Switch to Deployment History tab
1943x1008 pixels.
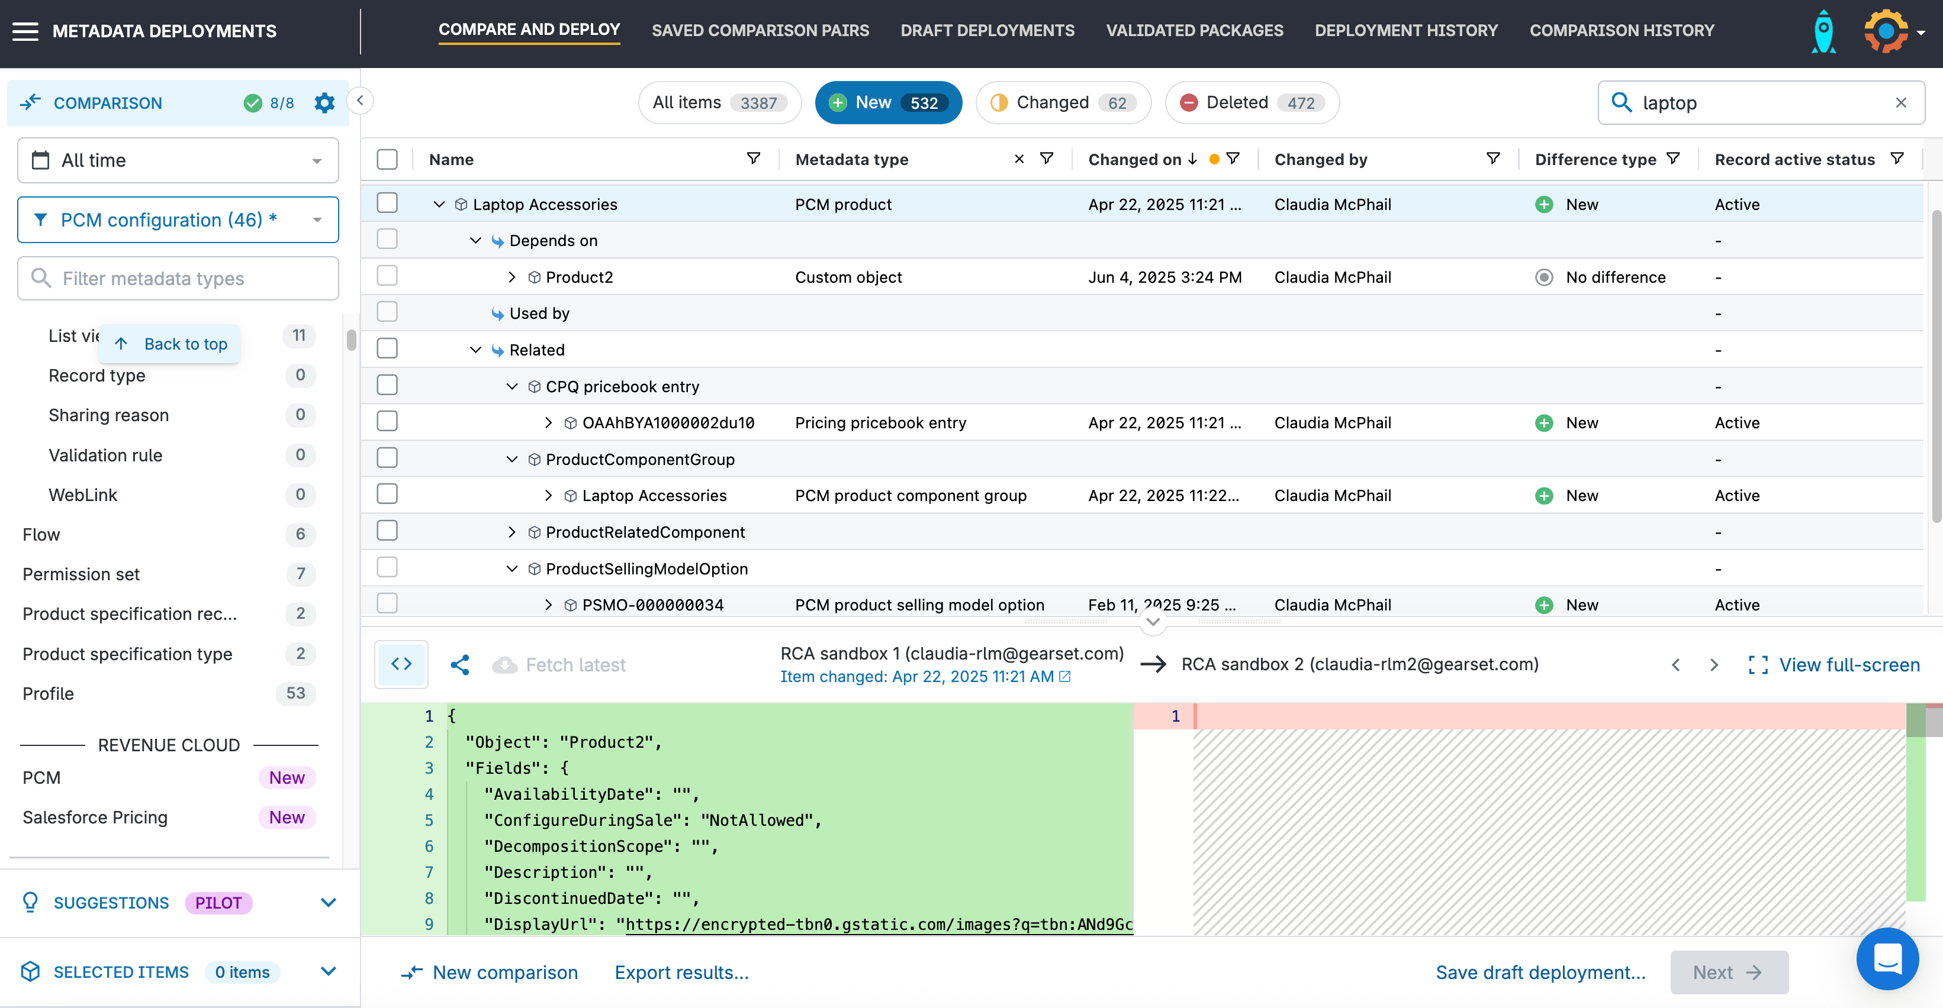point(1406,31)
